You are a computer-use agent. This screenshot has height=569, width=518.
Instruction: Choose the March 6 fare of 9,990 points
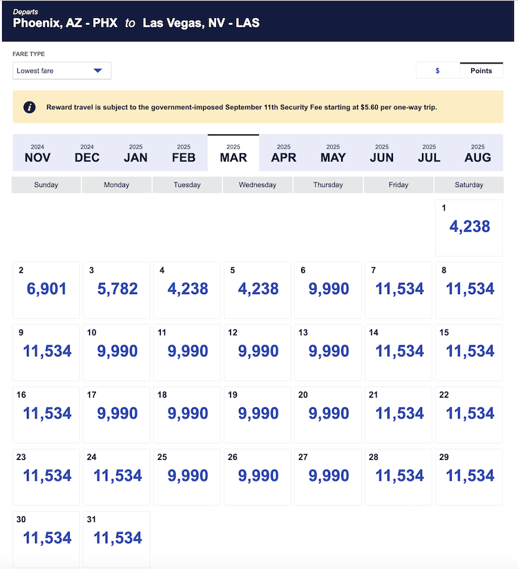(x=329, y=289)
